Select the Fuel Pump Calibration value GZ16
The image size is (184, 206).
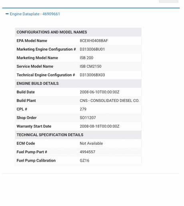84,160
